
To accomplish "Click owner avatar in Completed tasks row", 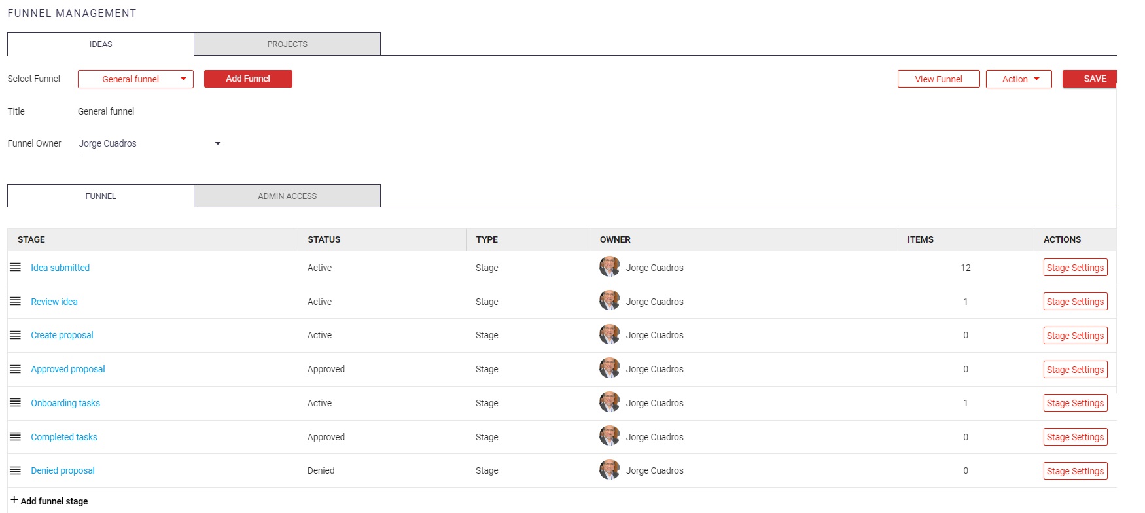I will coord(609,436).
